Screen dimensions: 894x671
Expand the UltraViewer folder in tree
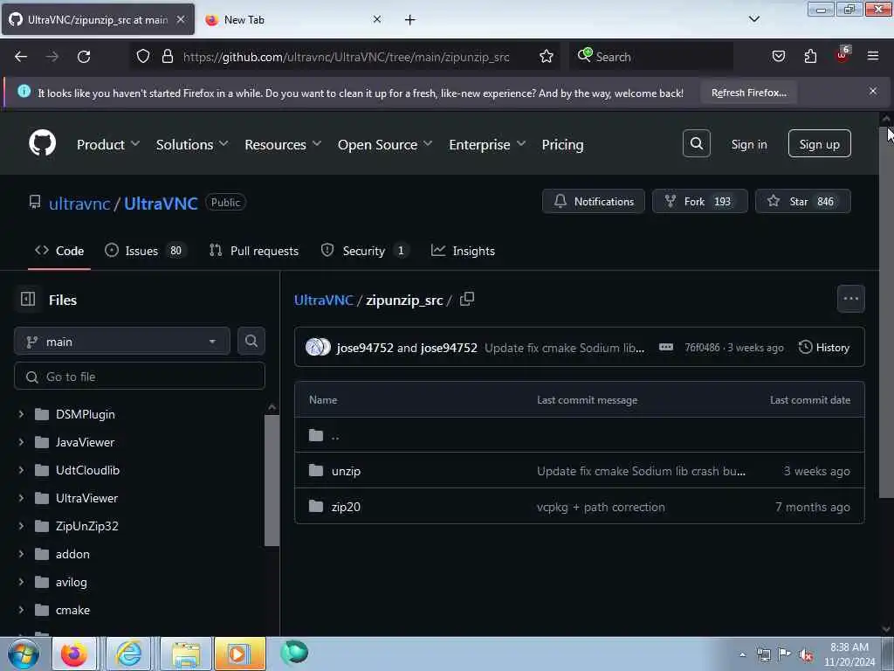(x=21, y=497)
